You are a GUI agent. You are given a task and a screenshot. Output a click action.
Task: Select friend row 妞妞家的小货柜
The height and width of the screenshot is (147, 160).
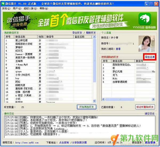(49, 44)
